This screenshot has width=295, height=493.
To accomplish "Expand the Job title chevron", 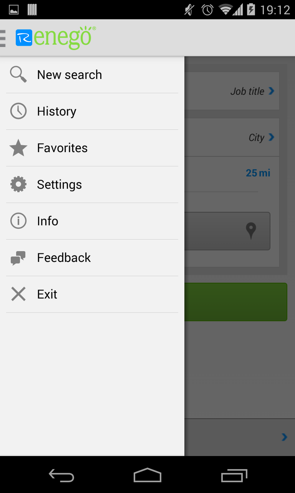I will pos(272,91).
